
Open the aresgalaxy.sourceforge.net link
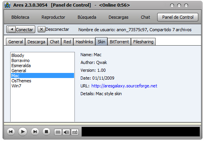point(124,86)
